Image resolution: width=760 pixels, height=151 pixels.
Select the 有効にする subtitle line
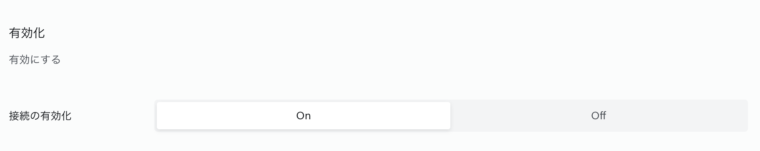click(35, 60)
